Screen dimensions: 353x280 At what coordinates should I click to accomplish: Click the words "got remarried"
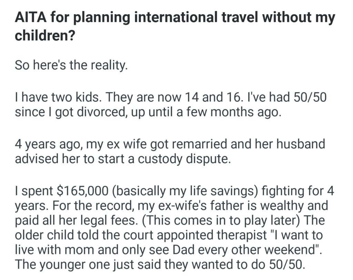pos(203,144)
